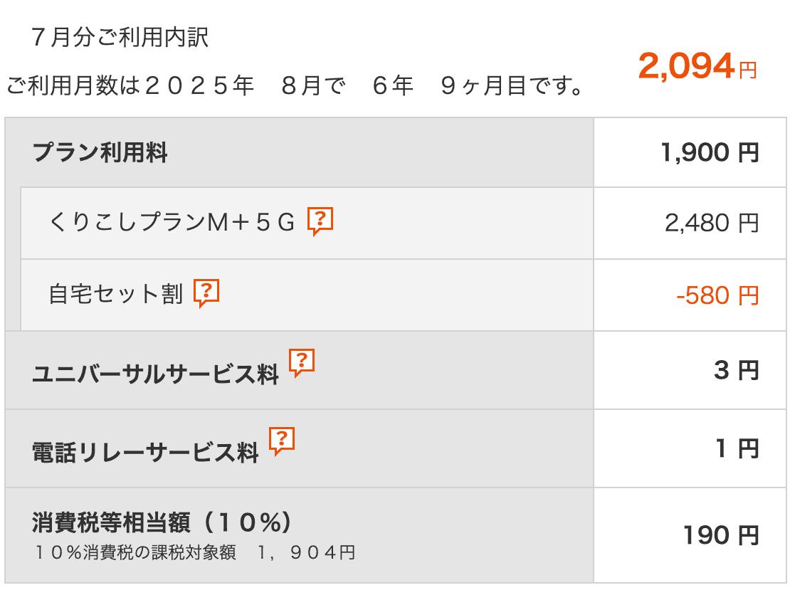This screenshot has width=790, height=590.
Task: Click the 自宅セット割 discount label
Action: click(116, 294)
